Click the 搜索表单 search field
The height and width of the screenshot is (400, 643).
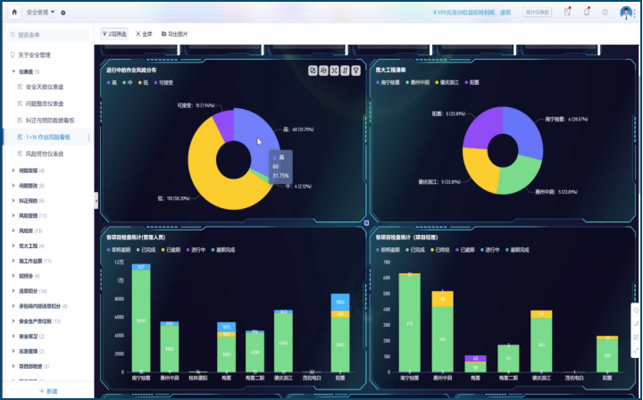tap(45, 35)
